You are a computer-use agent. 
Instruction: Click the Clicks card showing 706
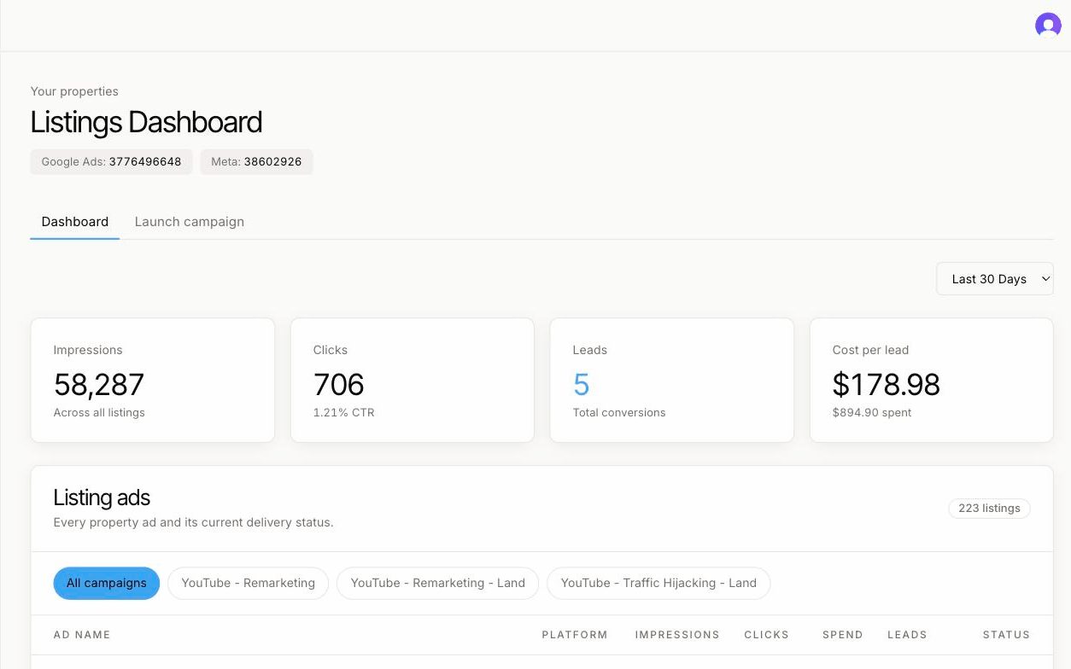pyautogui.click(x=413, y=381)
